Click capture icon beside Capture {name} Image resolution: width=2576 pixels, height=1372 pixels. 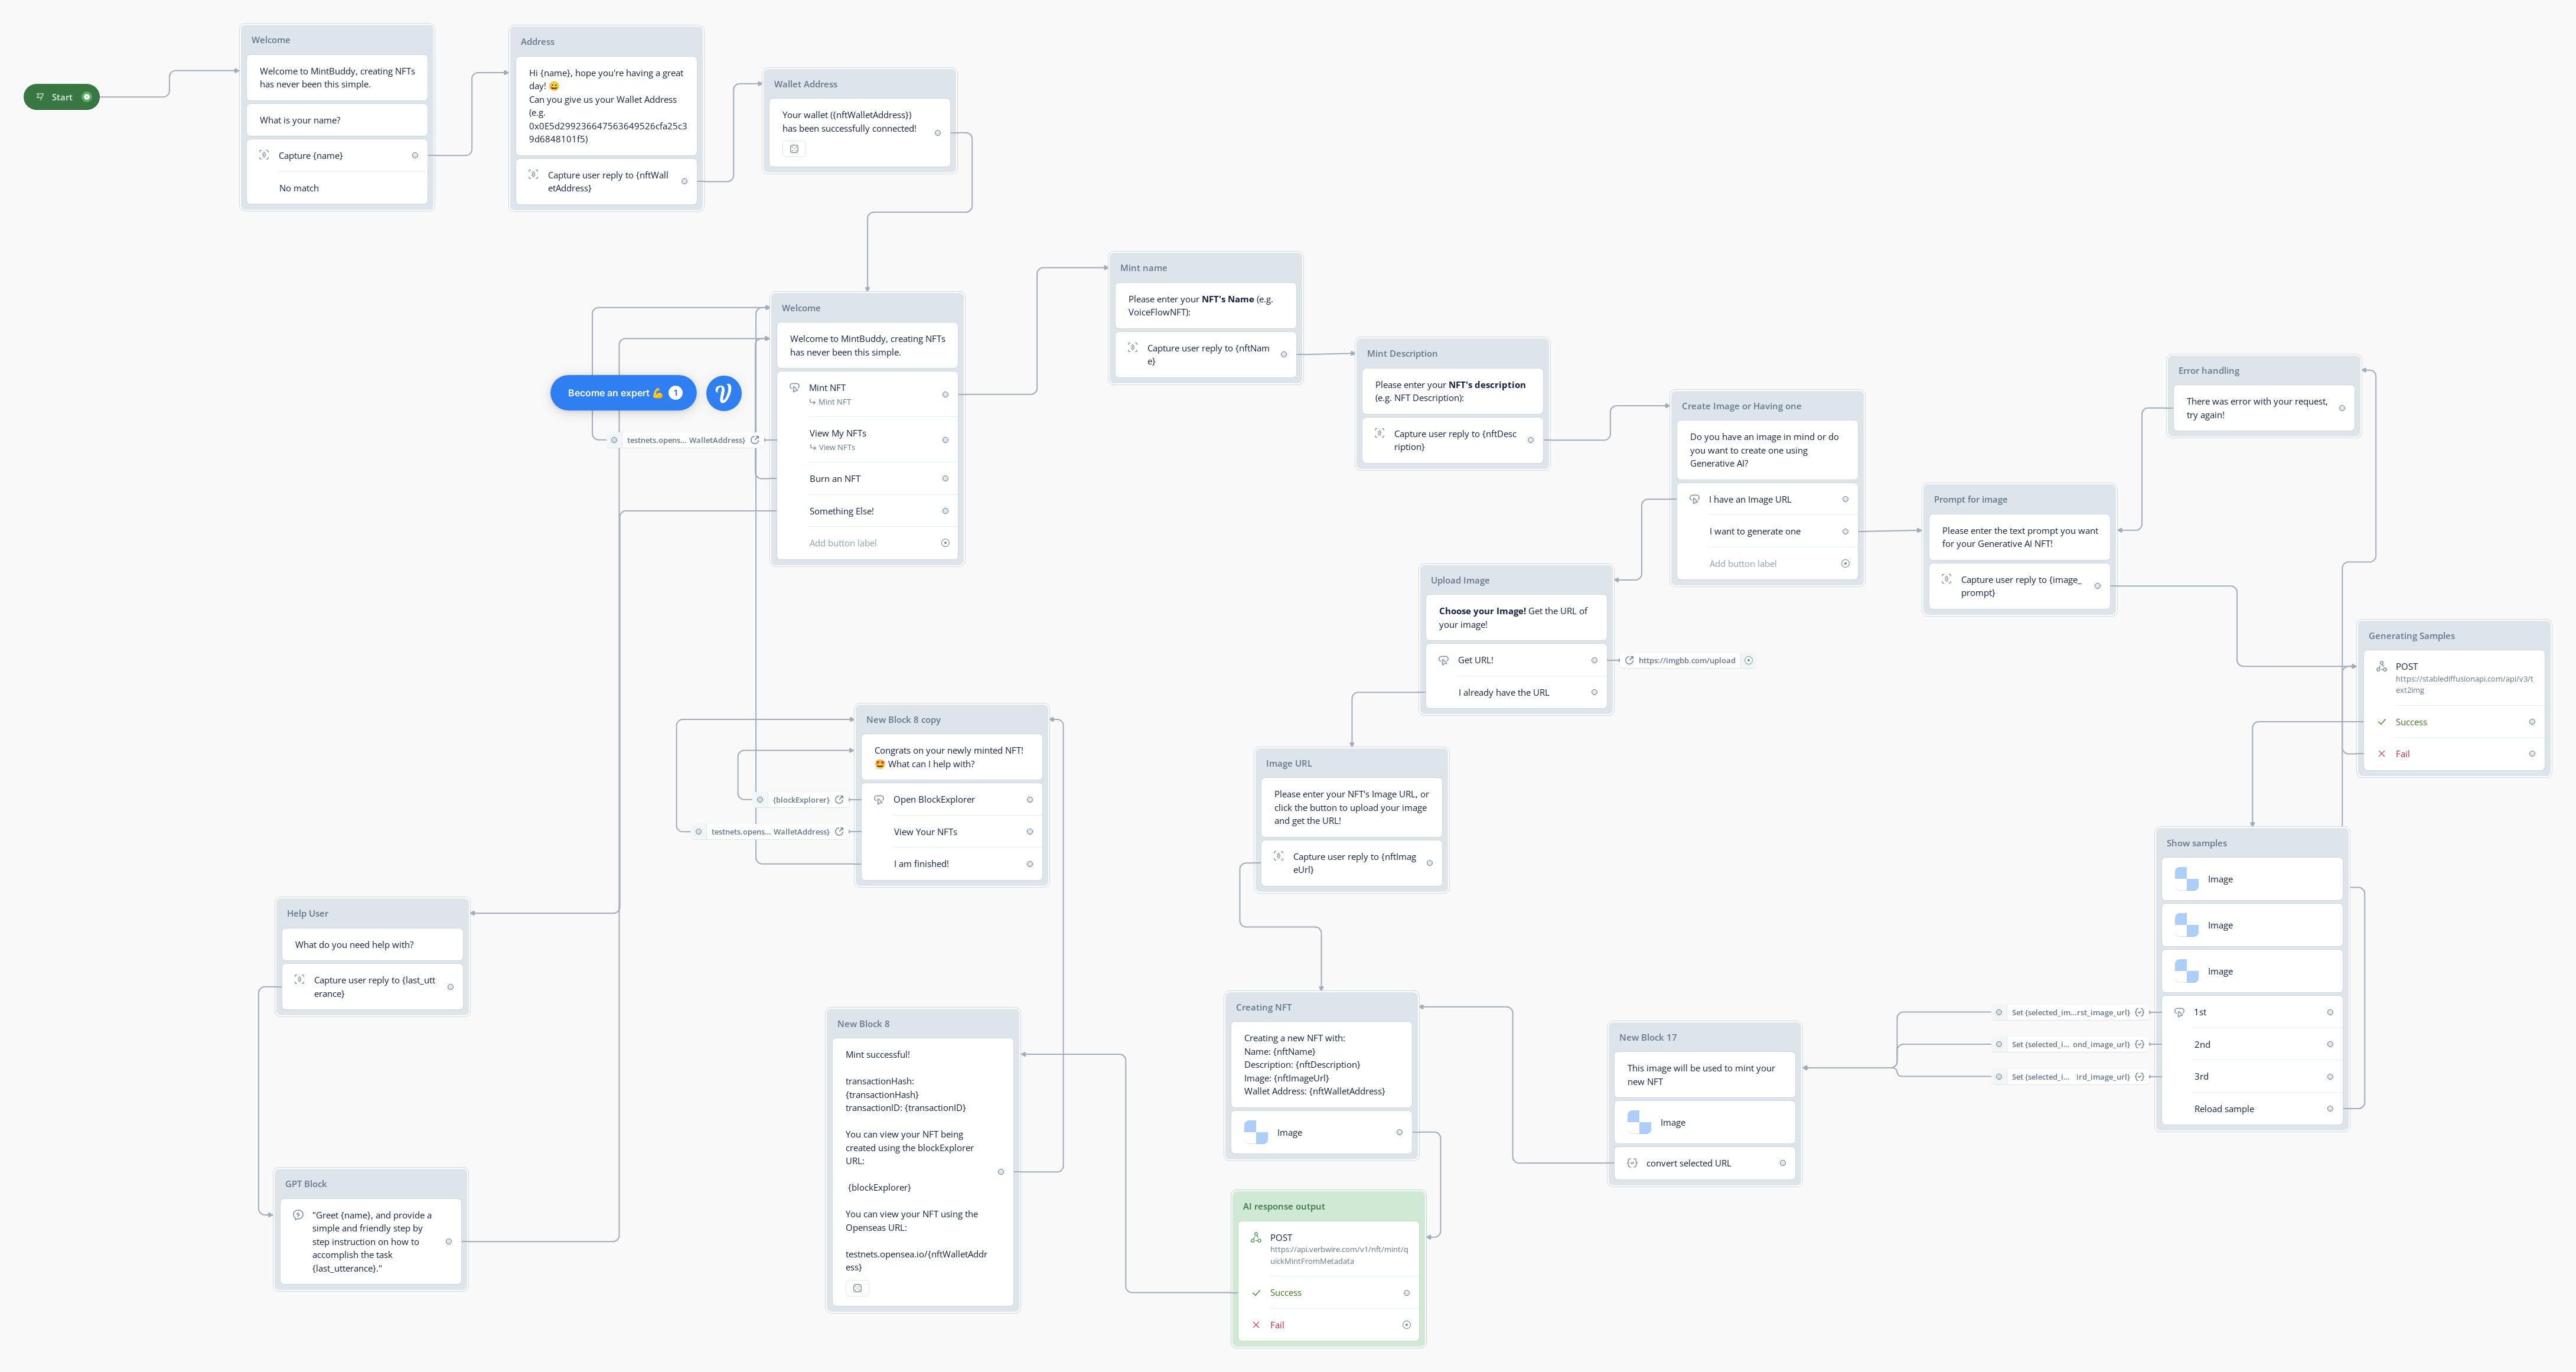pyautogui.click(x=264, y=155)
